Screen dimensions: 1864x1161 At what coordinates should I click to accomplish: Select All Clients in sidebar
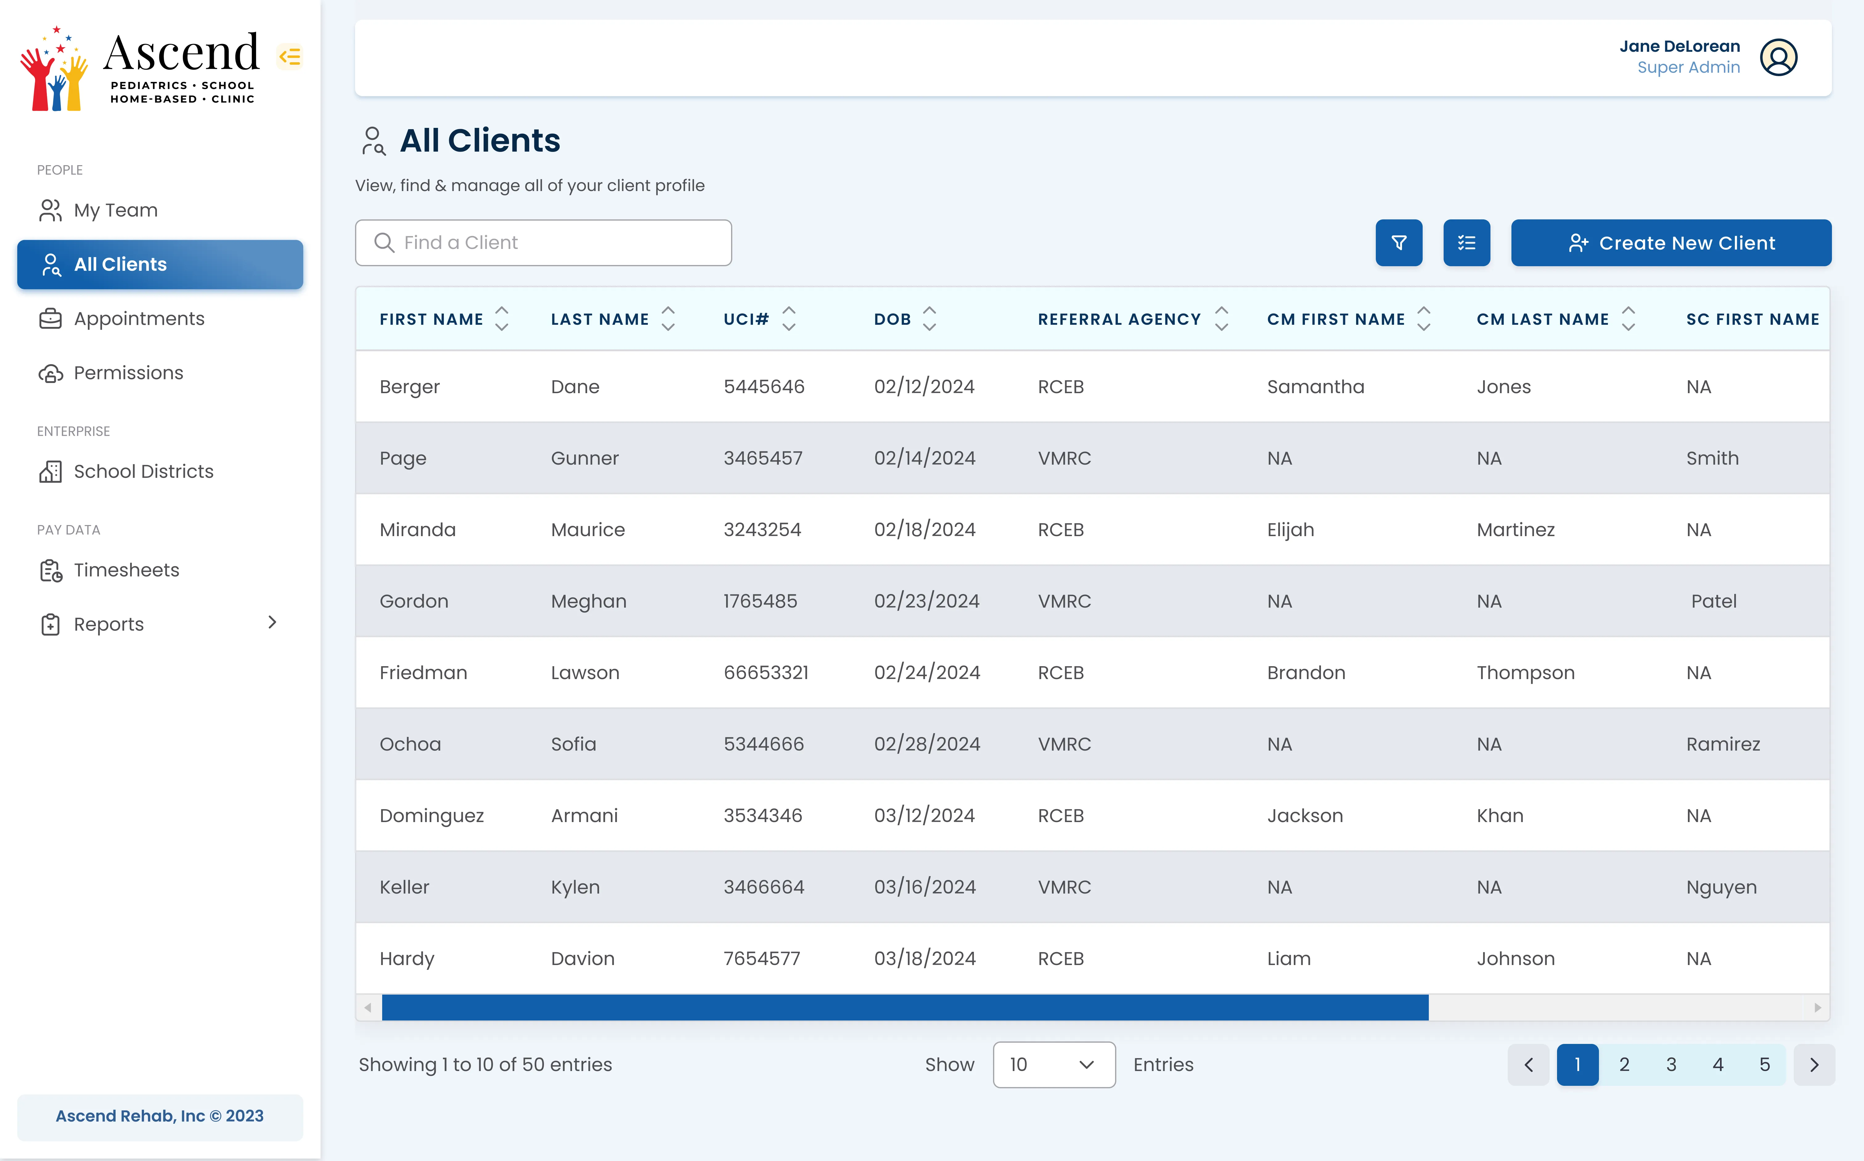tap(160, 265)
